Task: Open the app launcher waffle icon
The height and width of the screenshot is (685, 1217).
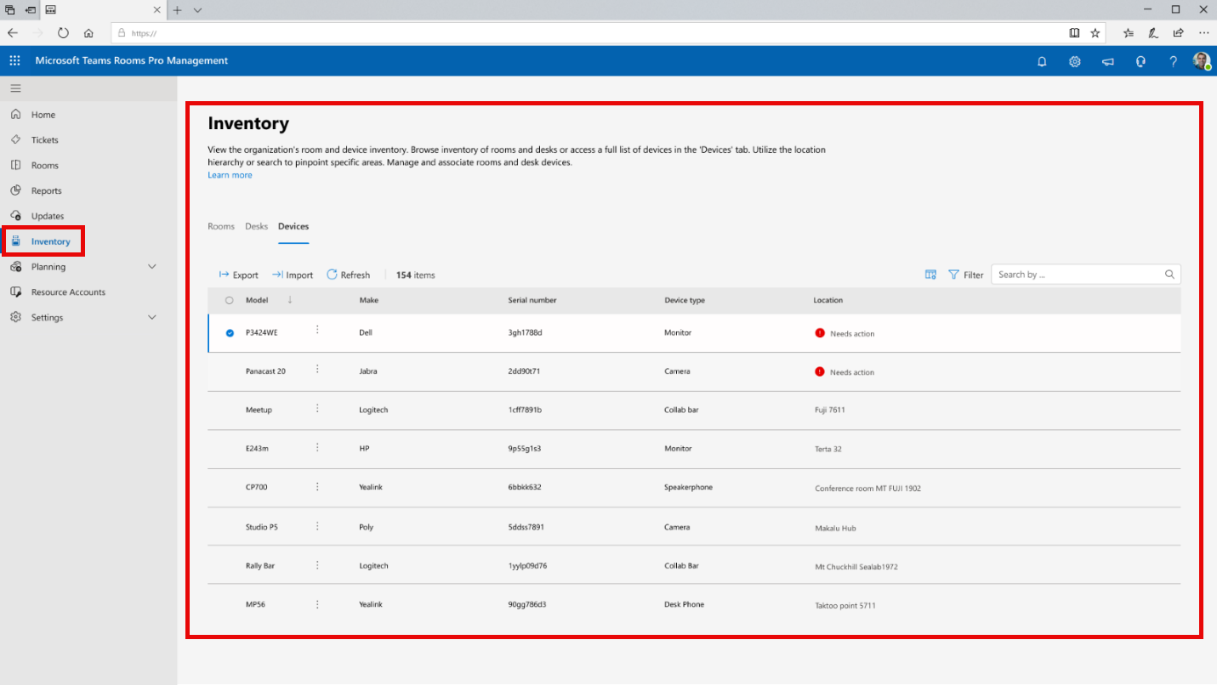Action: [14, 61]
